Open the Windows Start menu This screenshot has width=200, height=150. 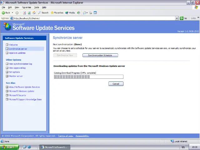coord(9,147)
